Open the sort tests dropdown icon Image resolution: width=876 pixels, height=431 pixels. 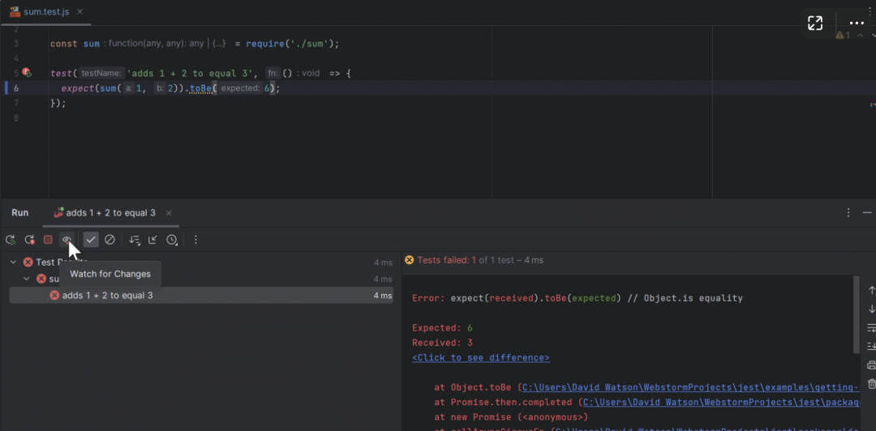(134, 240)
